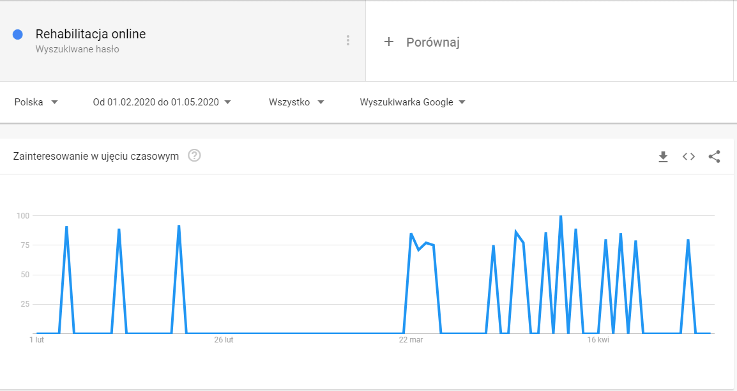Open the date range dropdown 01.02.2020–01.05.2020
The height and width of the screenshot is (391, 737).
coord(162,102)
